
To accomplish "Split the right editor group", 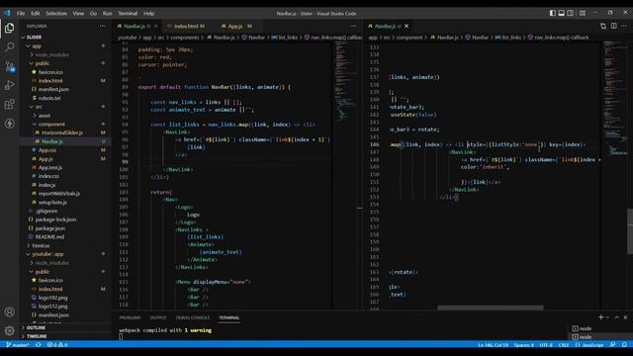I will coord(613,26).
